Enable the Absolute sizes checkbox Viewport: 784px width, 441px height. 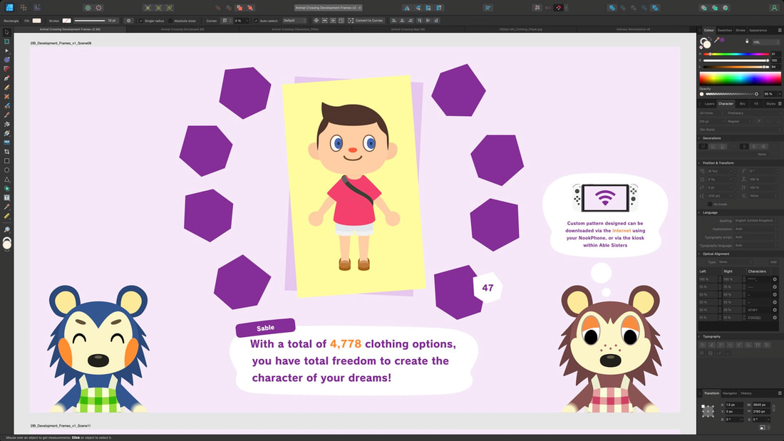point(170,21)
